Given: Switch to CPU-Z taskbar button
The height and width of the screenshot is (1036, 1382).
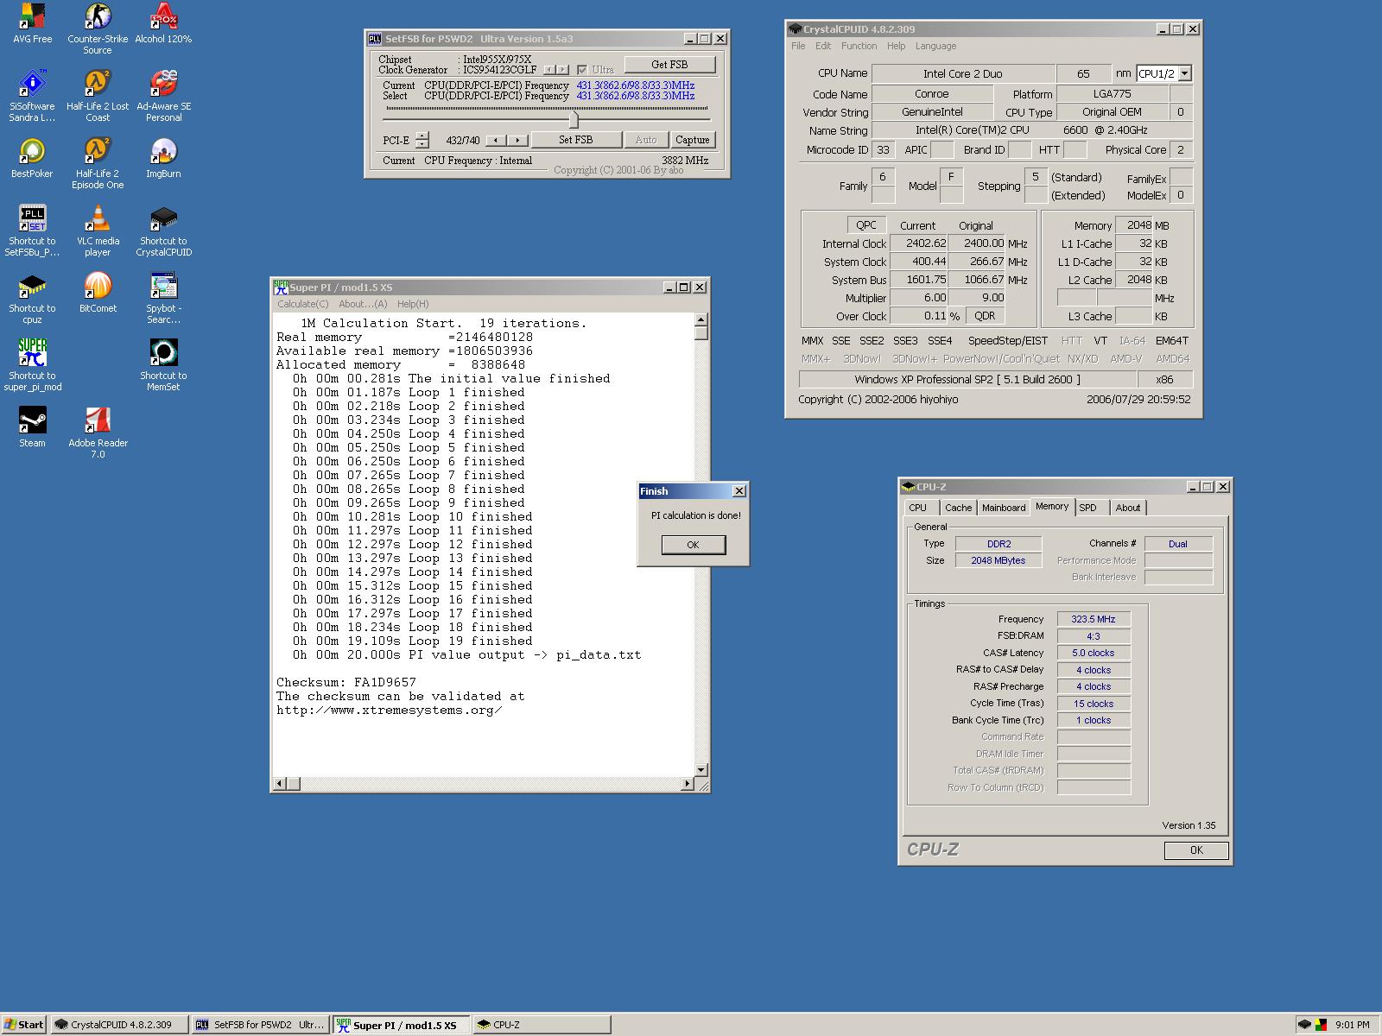Looking at the screenshot, I should (x=542, y=1025).
